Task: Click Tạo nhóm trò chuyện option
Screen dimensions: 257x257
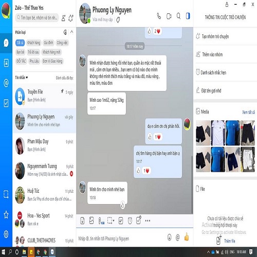Action: 215,36
